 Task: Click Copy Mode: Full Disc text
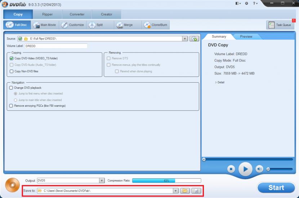(x=230, y=60)
